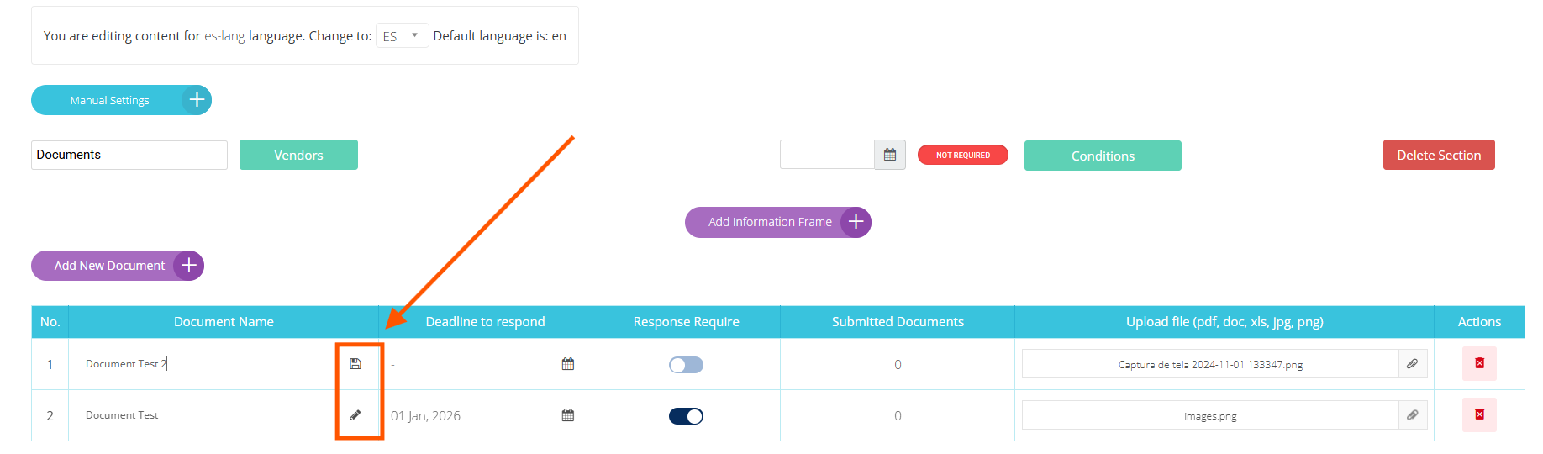Click the Delete Section button

1439,155
